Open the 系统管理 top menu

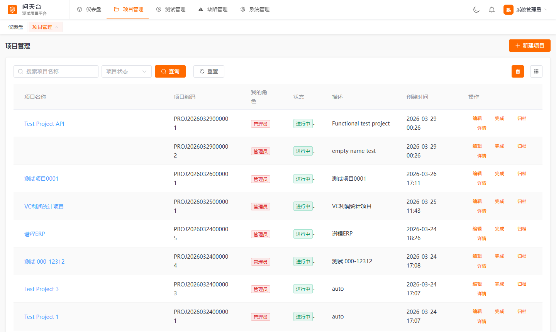coord(255,9)
